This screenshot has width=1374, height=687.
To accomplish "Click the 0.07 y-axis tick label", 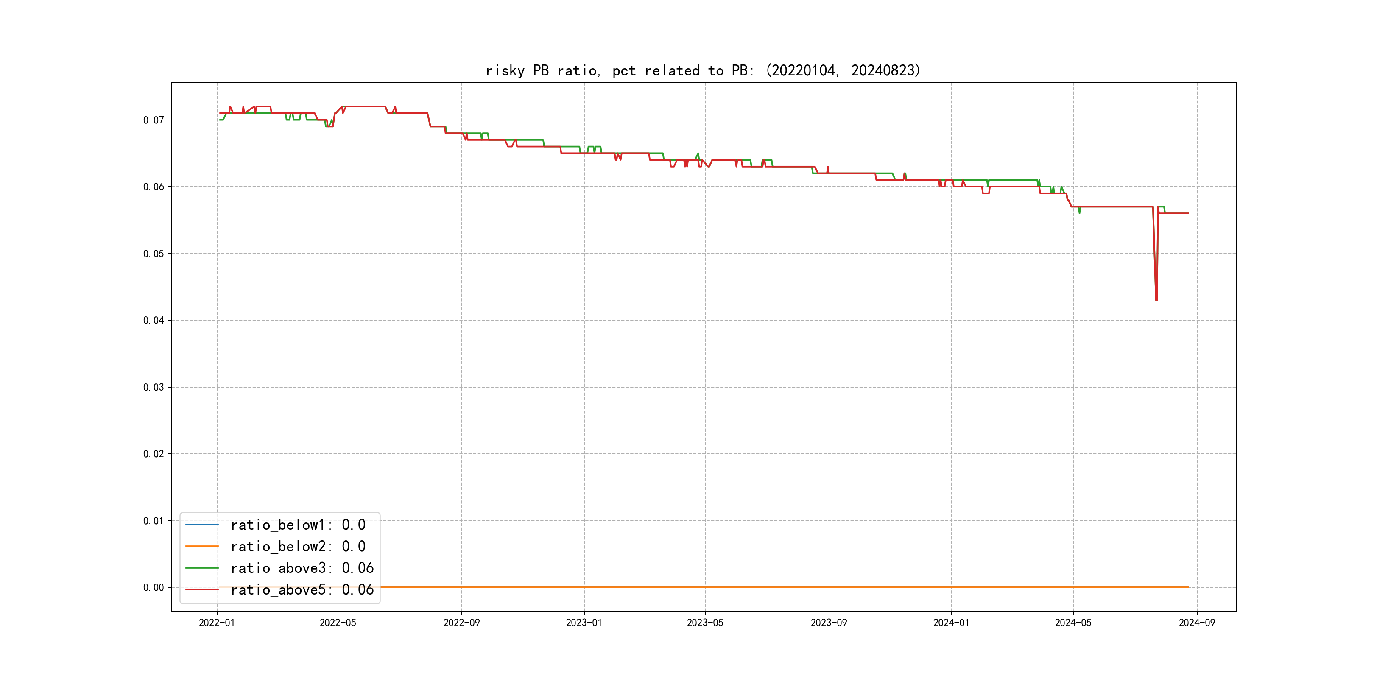I will (x=154, y=120).
